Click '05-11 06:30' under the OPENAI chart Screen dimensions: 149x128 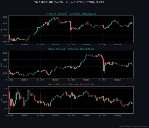[x=56, y=80]
